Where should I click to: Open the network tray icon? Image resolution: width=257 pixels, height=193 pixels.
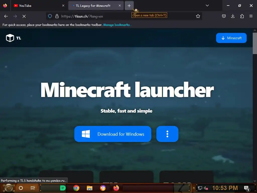tap(200, 188)
